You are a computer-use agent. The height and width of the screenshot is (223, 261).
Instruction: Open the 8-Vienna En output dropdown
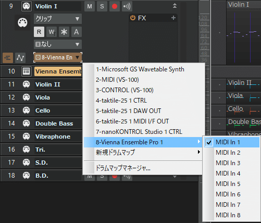coord(58,57)
